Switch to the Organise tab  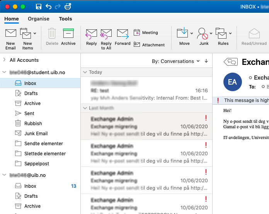[39, 19]
